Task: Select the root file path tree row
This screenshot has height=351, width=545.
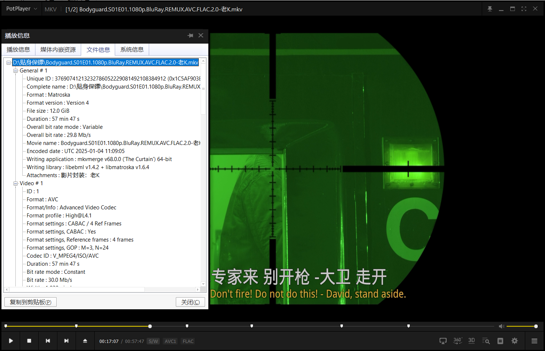Action: click(x=106, y=63)
